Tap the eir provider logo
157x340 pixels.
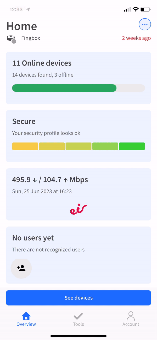pyautogui.click(x=78, y=209)
